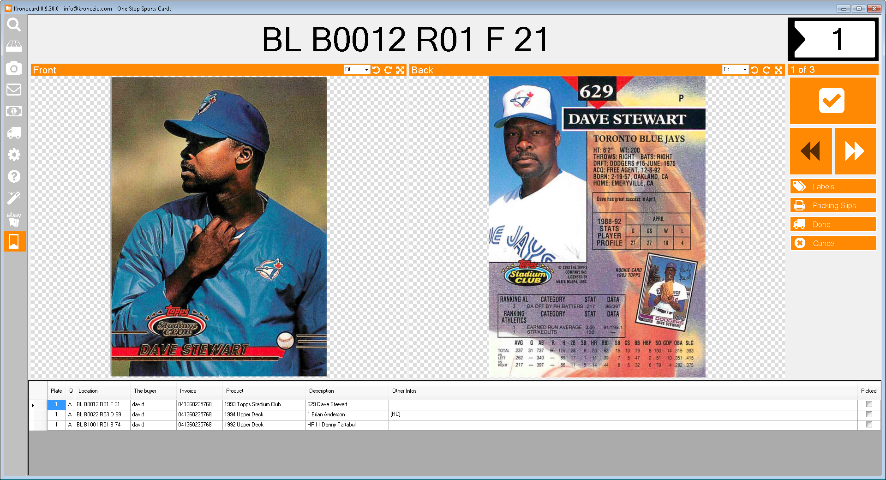Select location BL B0012 R01 F 21 cell
This screenshot has height=480, width=886.
[102, 404]
